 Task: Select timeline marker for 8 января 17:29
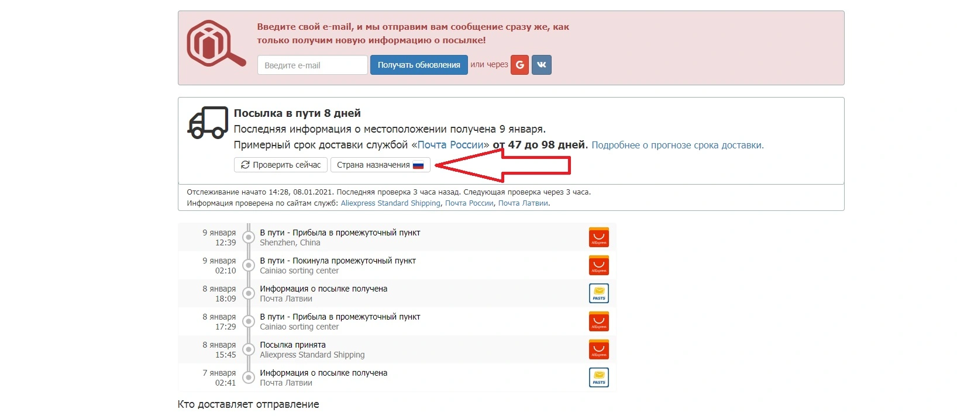coord(249,321)
